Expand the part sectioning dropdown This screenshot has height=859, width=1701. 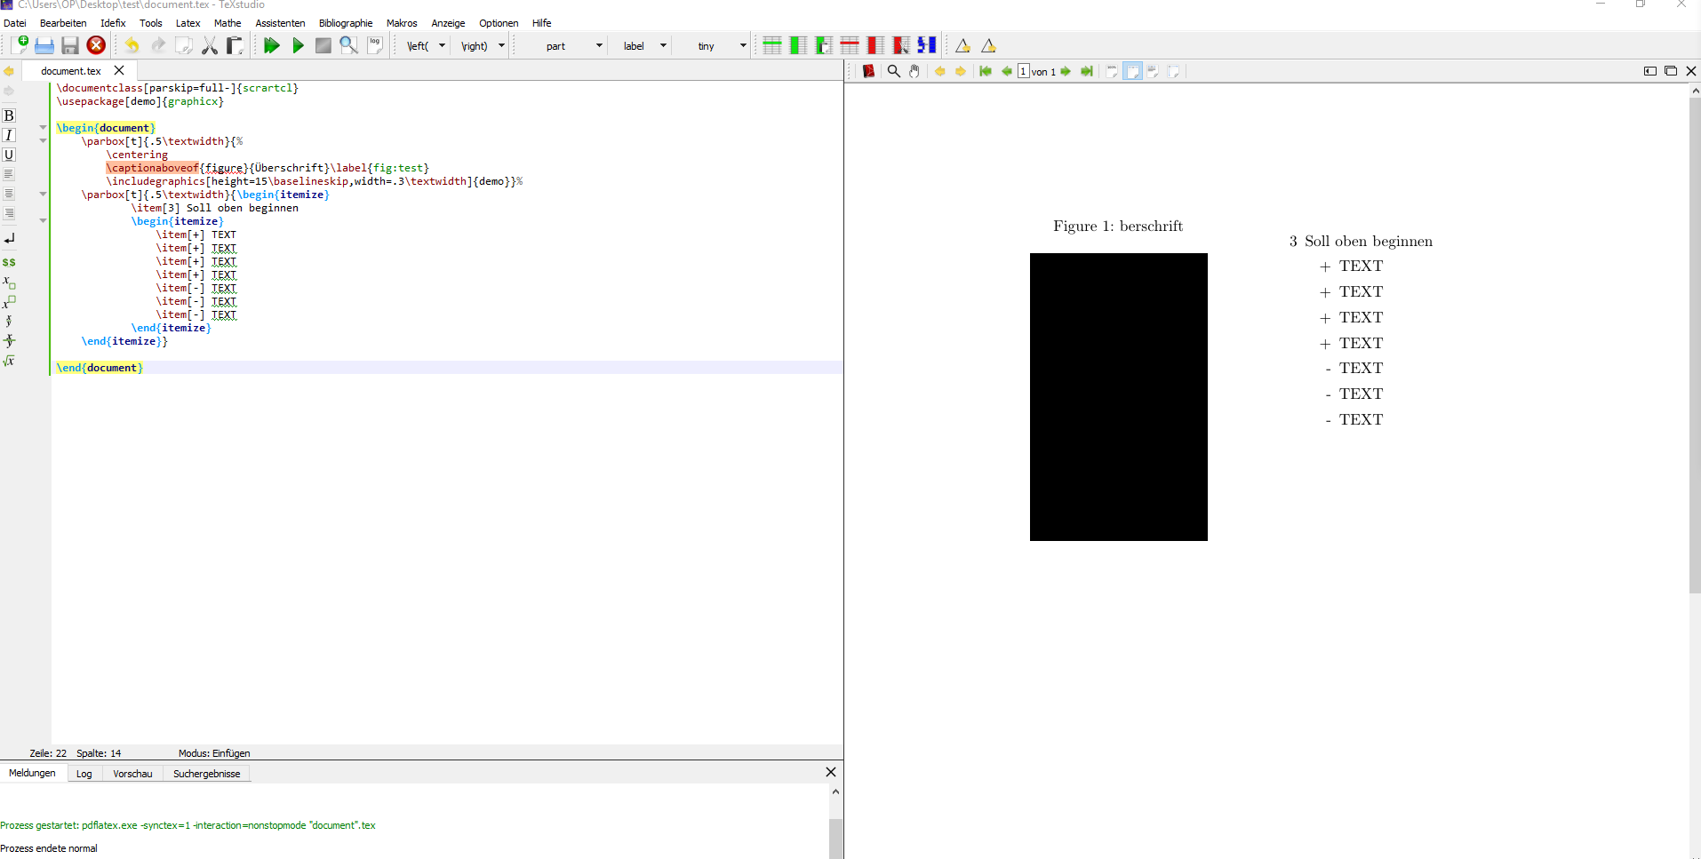pos(599,45)
